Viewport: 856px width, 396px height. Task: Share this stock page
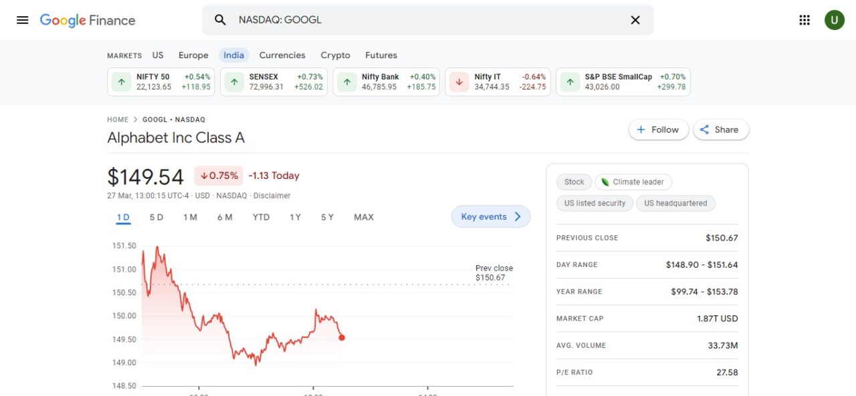tap(721, 130)
